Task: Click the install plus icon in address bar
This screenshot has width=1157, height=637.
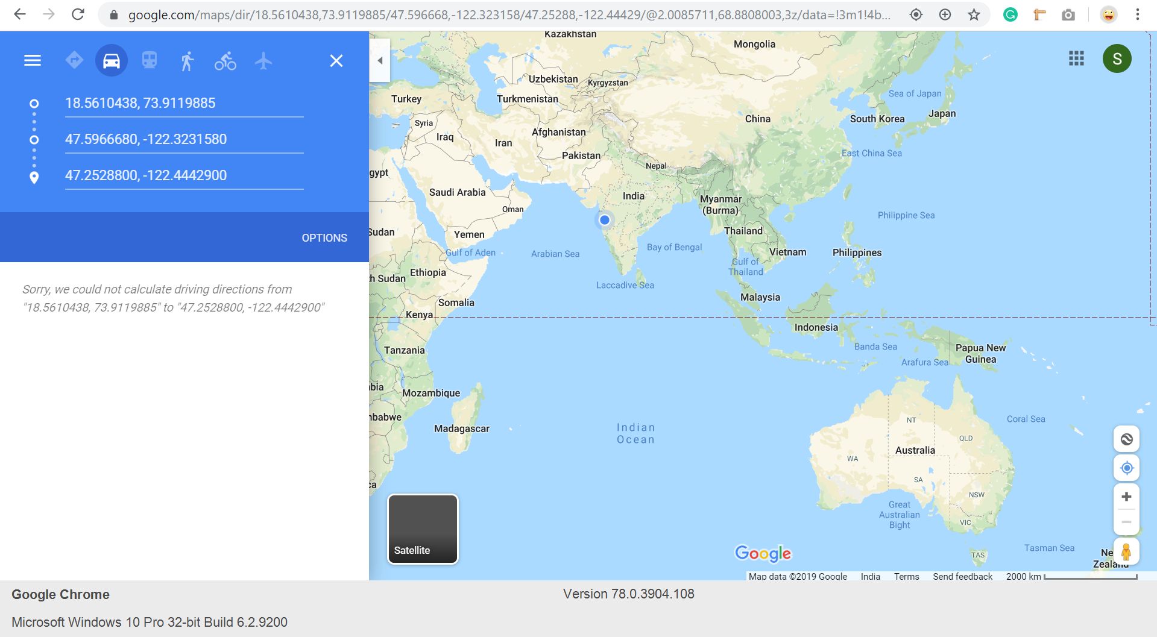Action: click(945, 14)
